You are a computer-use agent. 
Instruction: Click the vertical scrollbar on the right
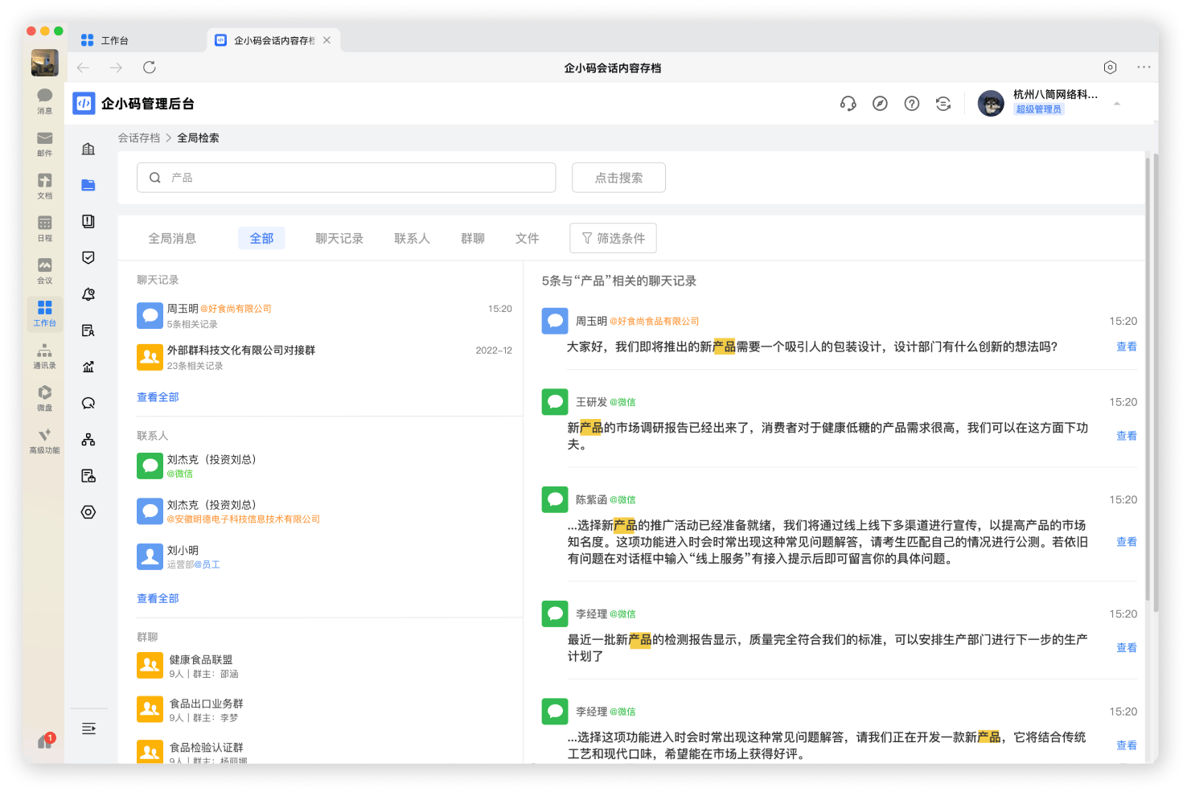point(1156,382)
